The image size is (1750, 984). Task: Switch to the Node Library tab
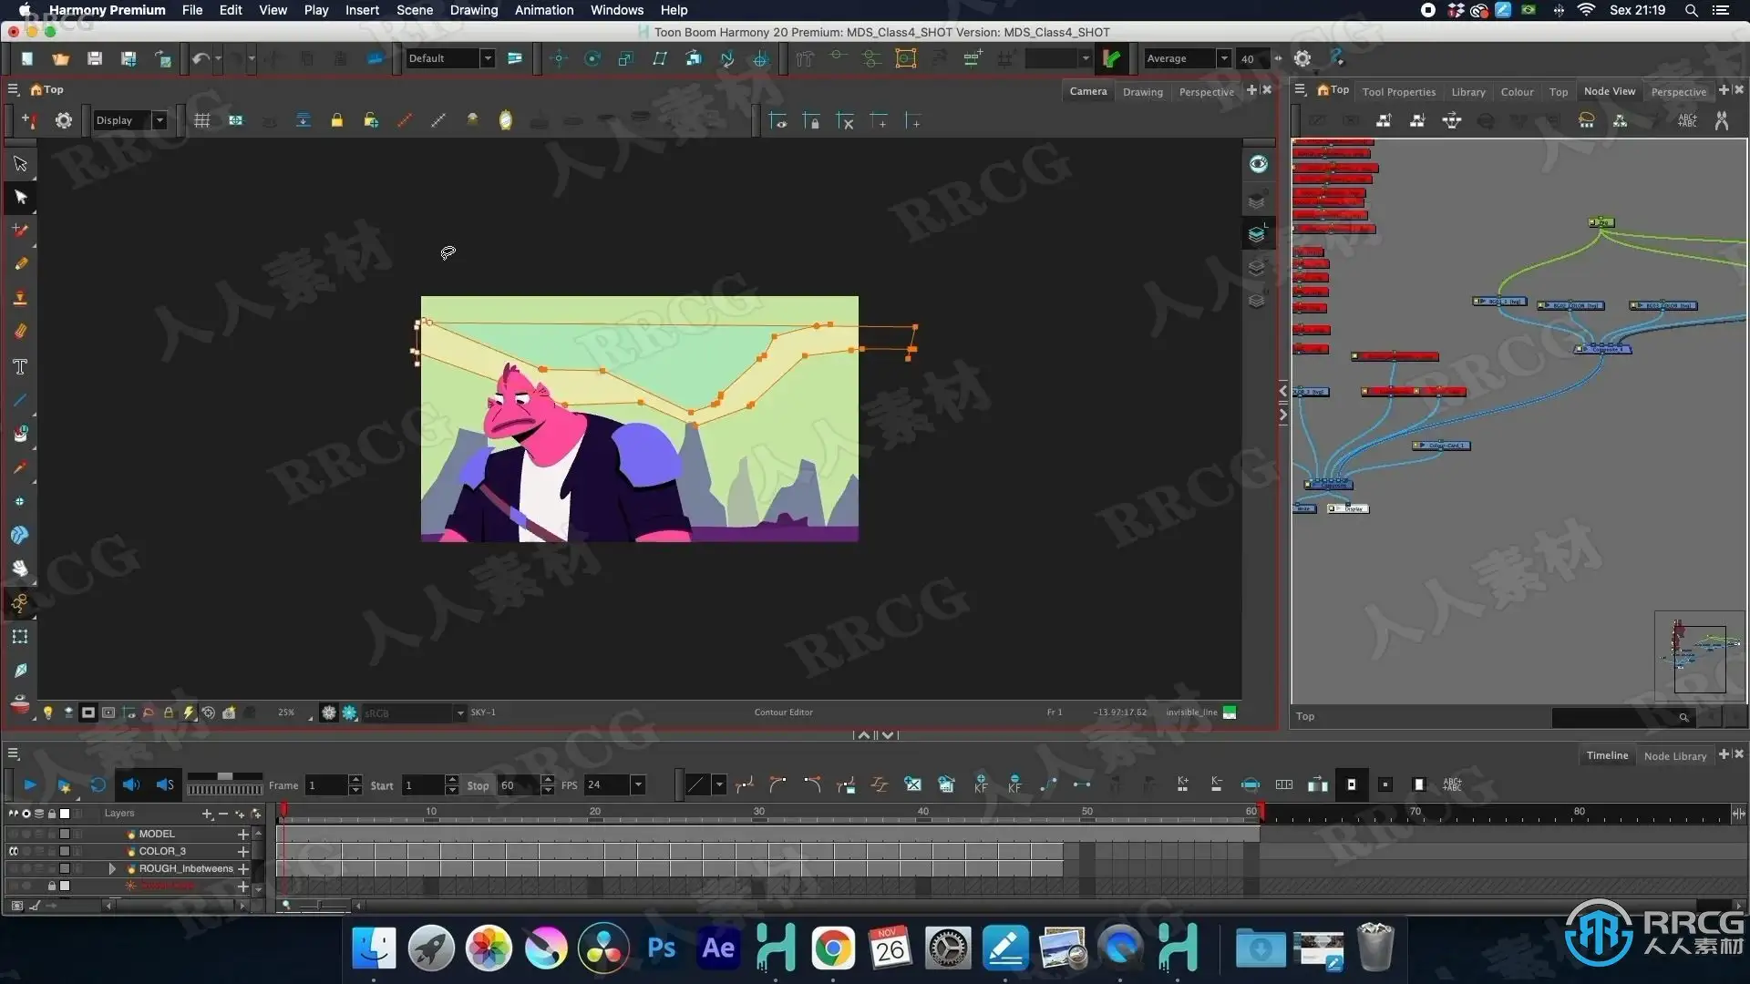click(x=1674, y=756)
